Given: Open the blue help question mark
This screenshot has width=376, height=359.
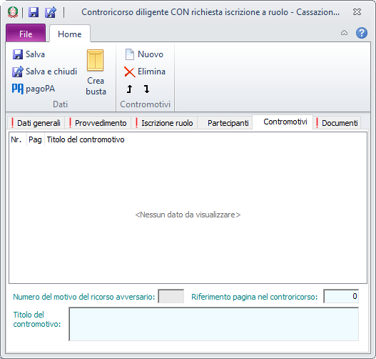Looking at the screenshot, I should tap(362, 33).
